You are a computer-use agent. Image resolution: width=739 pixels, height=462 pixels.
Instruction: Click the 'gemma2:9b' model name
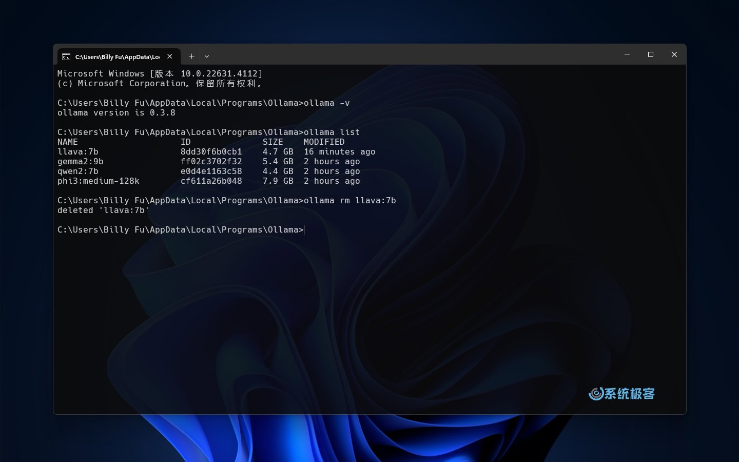pyautogui.click(x=81, y=161)
